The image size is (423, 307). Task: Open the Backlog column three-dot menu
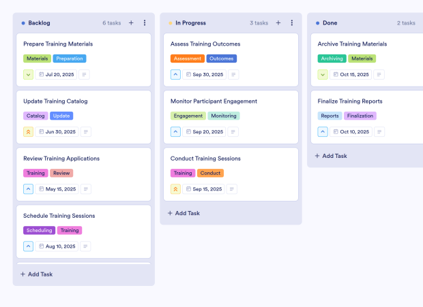(x=145, y=22)
